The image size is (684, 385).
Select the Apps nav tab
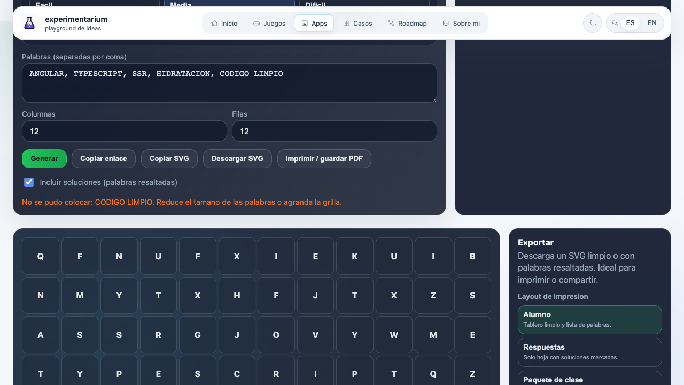tap(314, 23)
